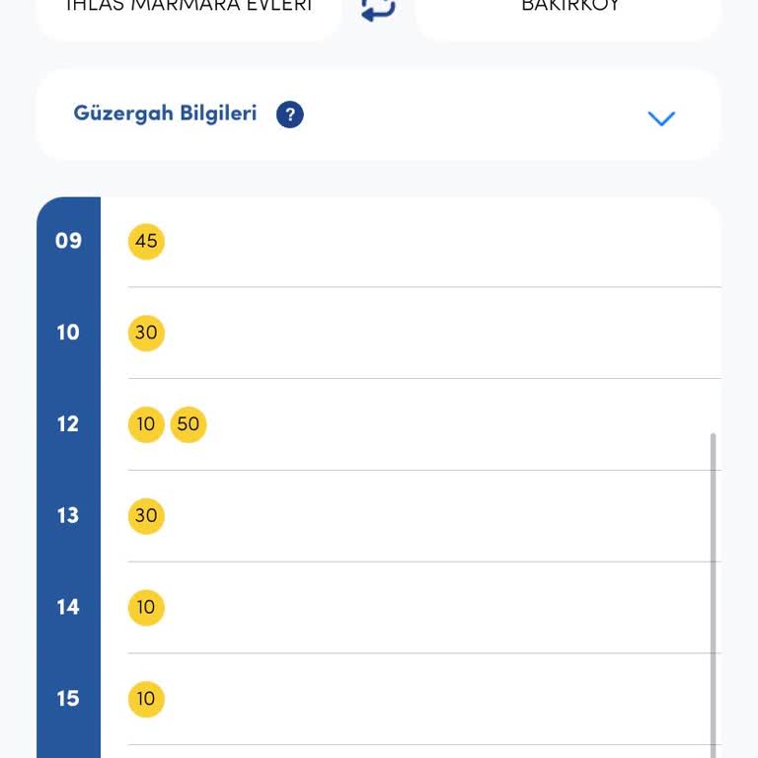Click the swap direction arrows icon
Screen dimensions: 758x758
[378, 9]
